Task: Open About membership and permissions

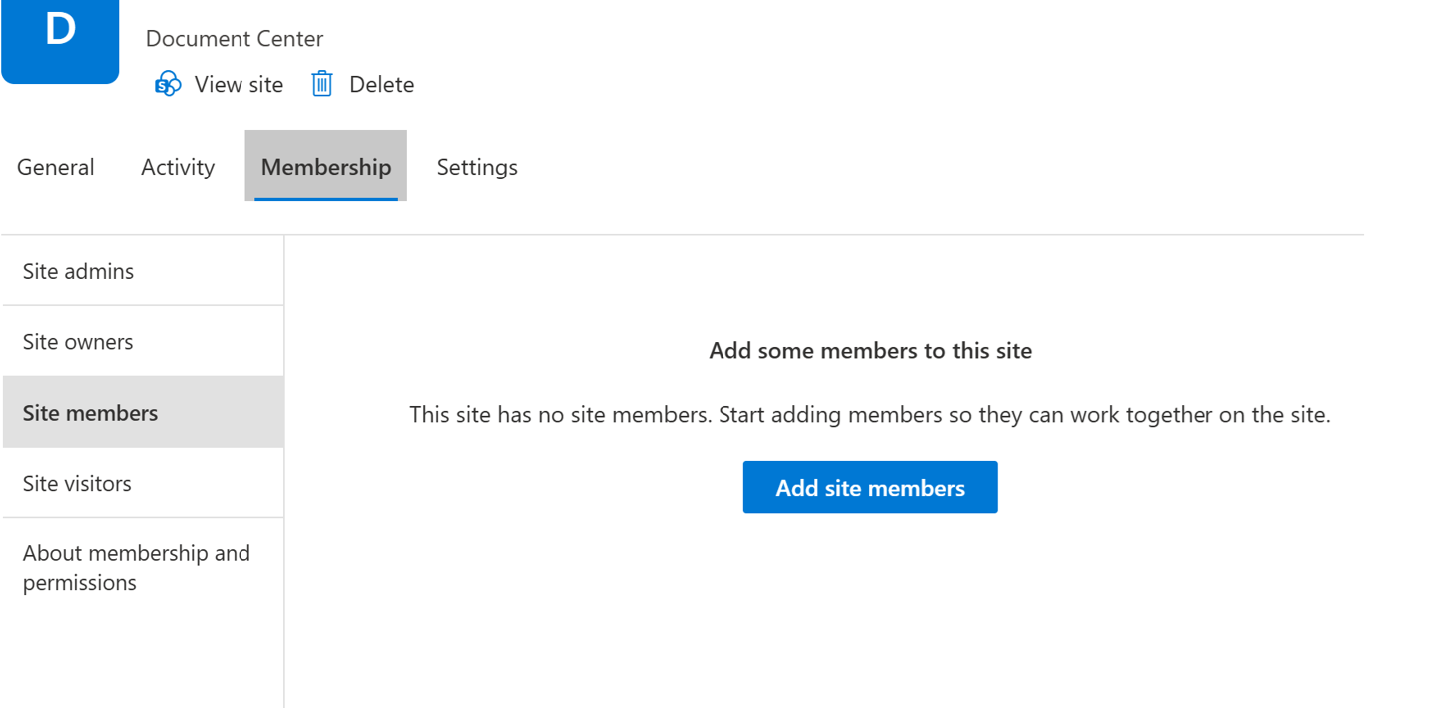Action: pos(136,567)
